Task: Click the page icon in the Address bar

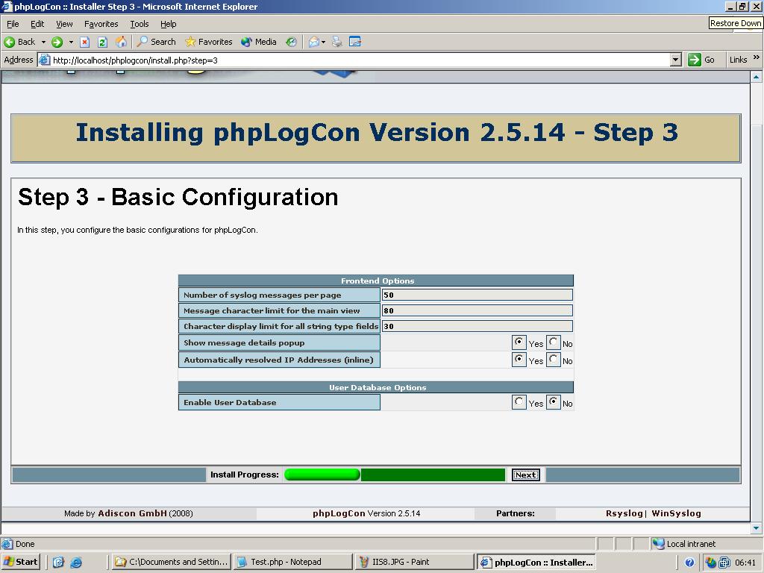Action: point(44,60)
